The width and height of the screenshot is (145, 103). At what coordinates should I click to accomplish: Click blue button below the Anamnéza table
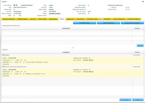140,45
